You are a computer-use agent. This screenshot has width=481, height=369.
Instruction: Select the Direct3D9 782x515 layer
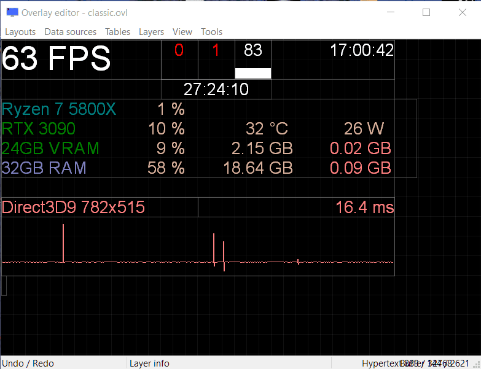(73, 207)
